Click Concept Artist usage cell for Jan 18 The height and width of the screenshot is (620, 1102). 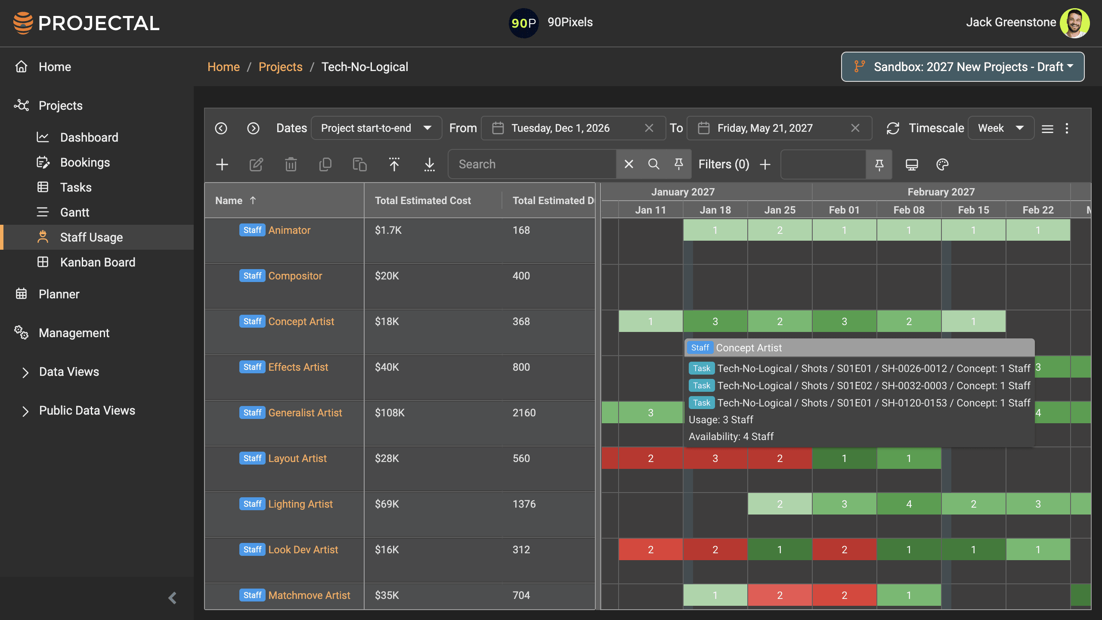[715, 322]
